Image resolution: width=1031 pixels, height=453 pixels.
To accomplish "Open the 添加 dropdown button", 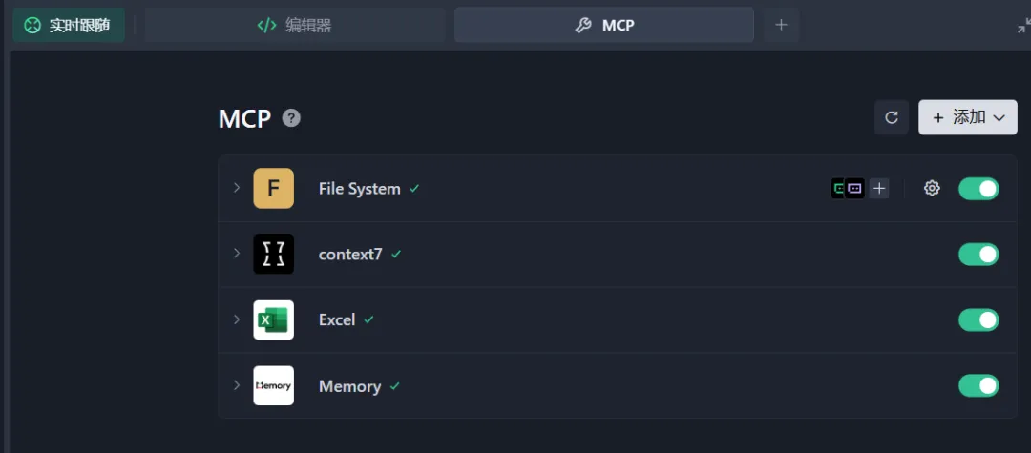I will pos(968,117).
